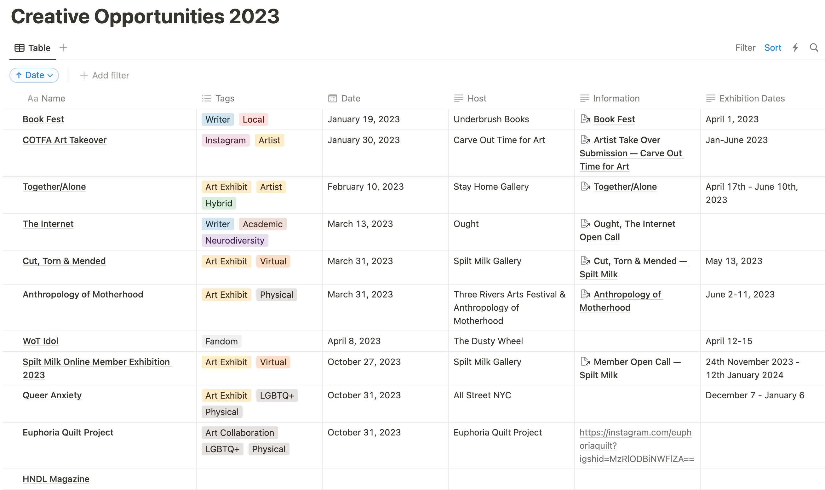The width and height of the screenshot is (825, 490).
Task: Click page icon beside Together/Alone info link
Action: (585, 186)
